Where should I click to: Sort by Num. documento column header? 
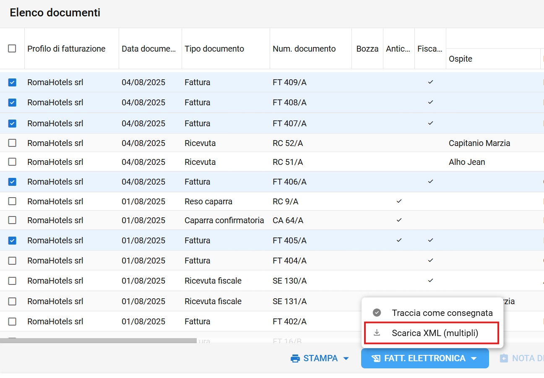pos(304,49)
